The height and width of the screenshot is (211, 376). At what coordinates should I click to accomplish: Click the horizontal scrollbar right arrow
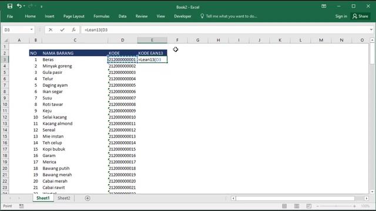pyautogui.click(x=367, y=198)
